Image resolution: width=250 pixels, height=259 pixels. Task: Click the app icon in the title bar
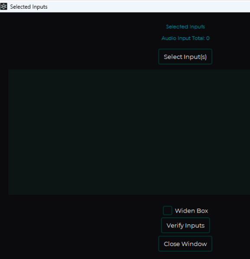click(3, 7)
